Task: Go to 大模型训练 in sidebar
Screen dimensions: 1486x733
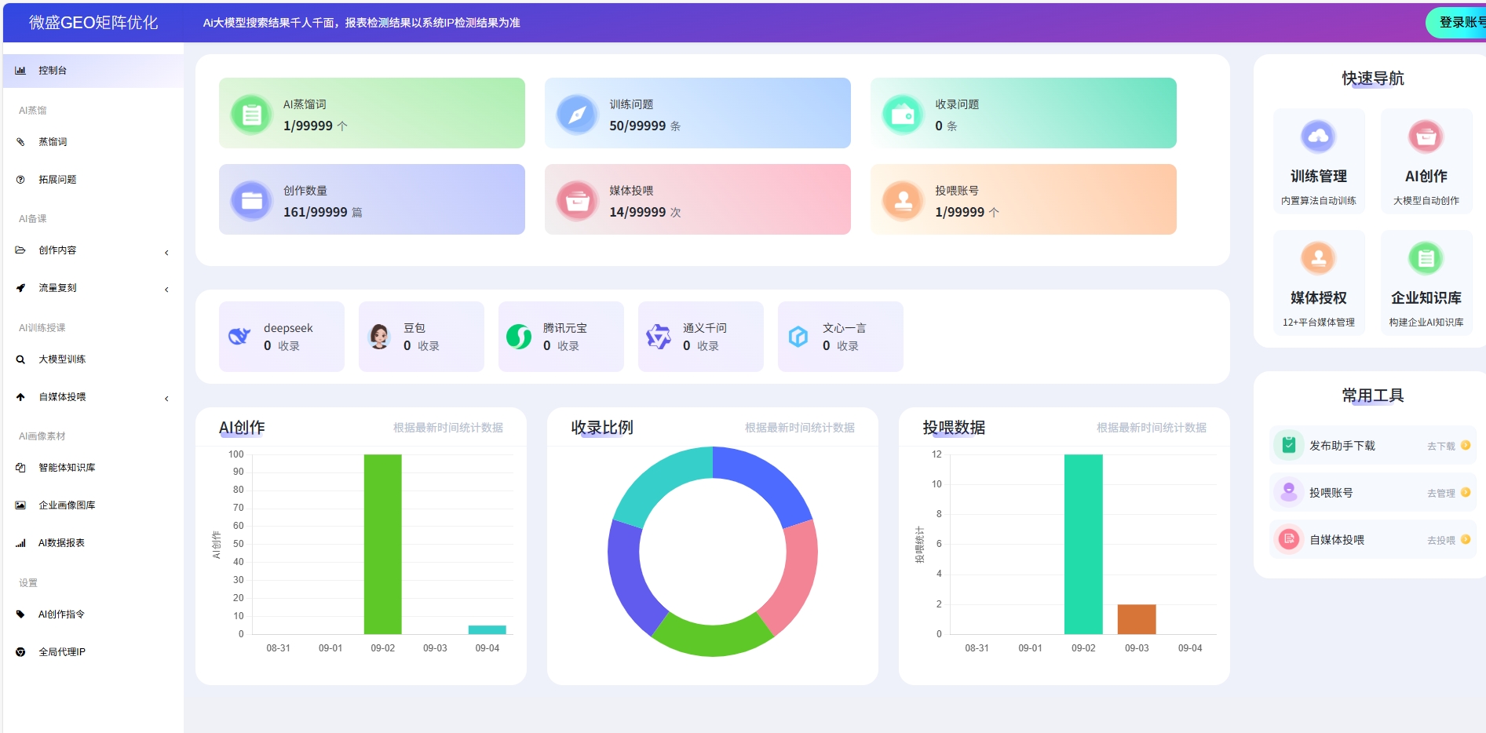Action: 62,359
